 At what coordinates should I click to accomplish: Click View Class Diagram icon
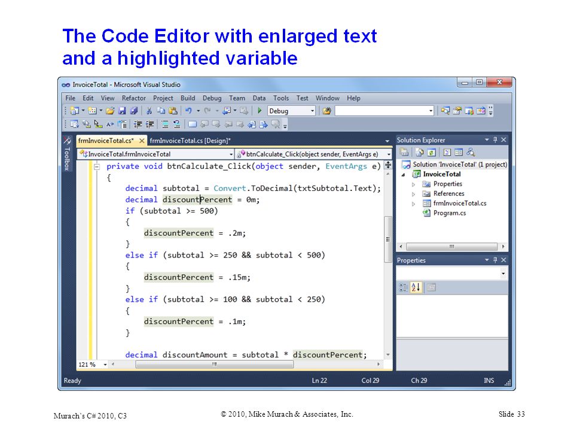coord(471,153)
